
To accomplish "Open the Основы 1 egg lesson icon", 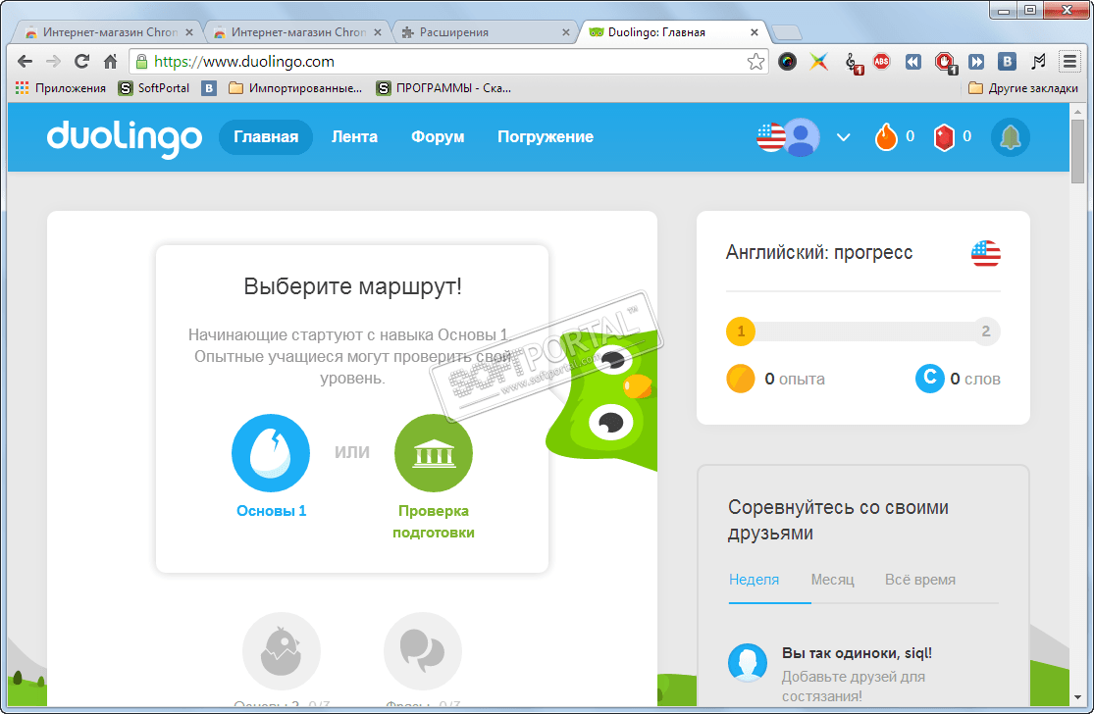I will pos(271,453).
